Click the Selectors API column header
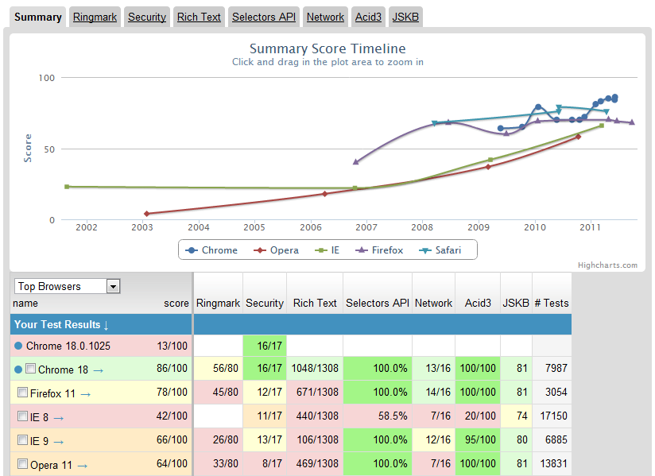Image resolution: width=655 pixels, height=476 pixels. pyautogui.click(x=377, y=303)
